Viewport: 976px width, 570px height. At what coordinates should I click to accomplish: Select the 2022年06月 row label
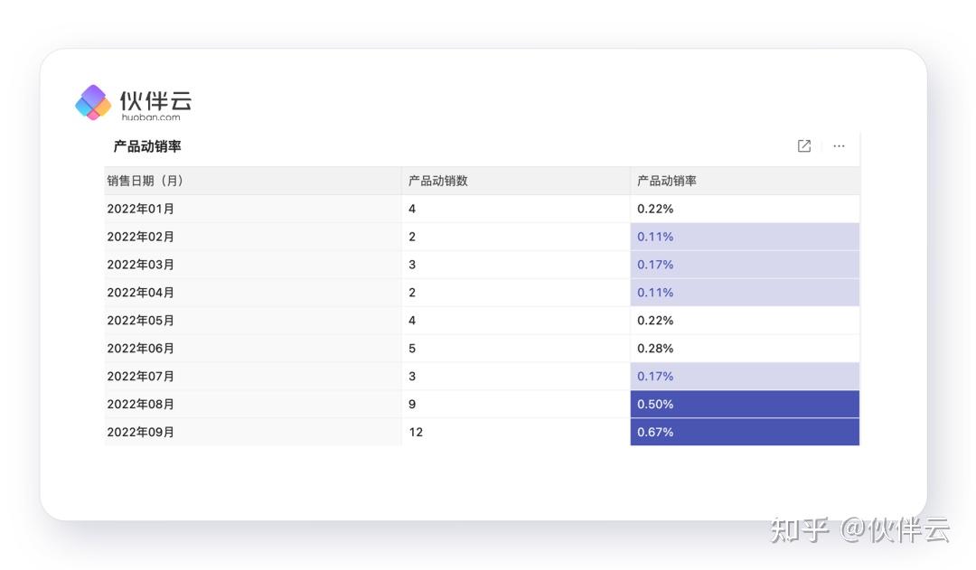coord(141,349)
